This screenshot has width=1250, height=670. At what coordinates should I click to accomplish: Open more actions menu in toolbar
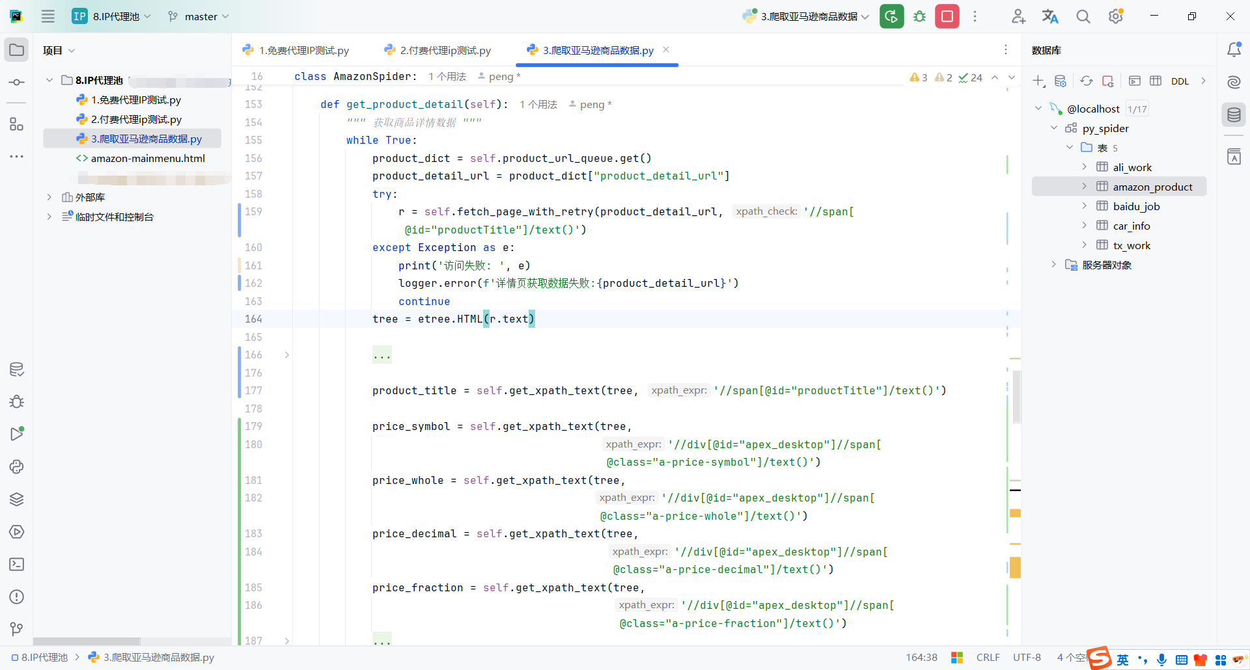tap(975, 16)
